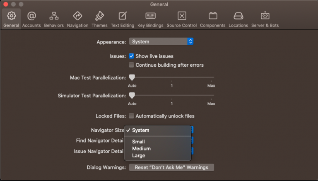Expand the Appearance System dropdown
318x181 pixels.
tap(161, 41)
